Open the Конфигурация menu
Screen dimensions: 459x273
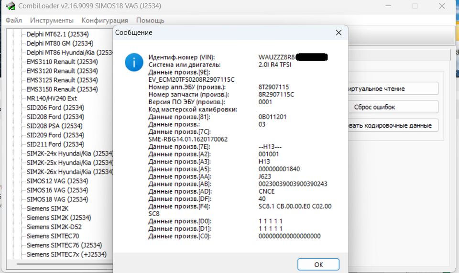[x=105, y=21]
